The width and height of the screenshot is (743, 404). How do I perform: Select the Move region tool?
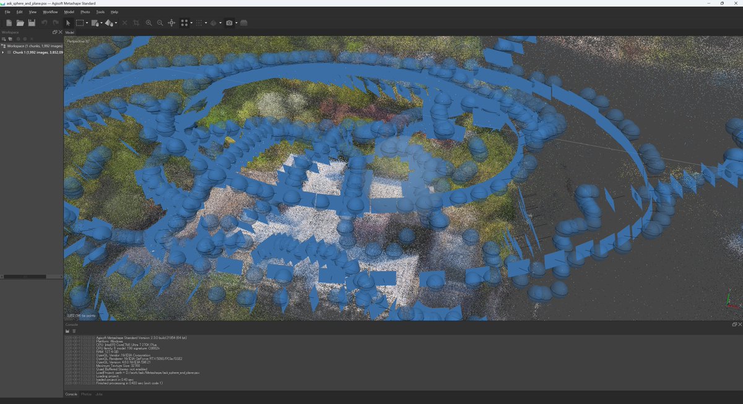(95, 23)
